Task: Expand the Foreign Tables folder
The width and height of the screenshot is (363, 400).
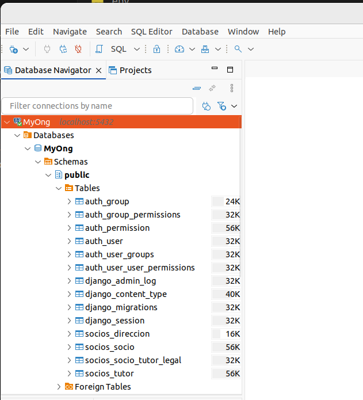Action: click(59, 387)
